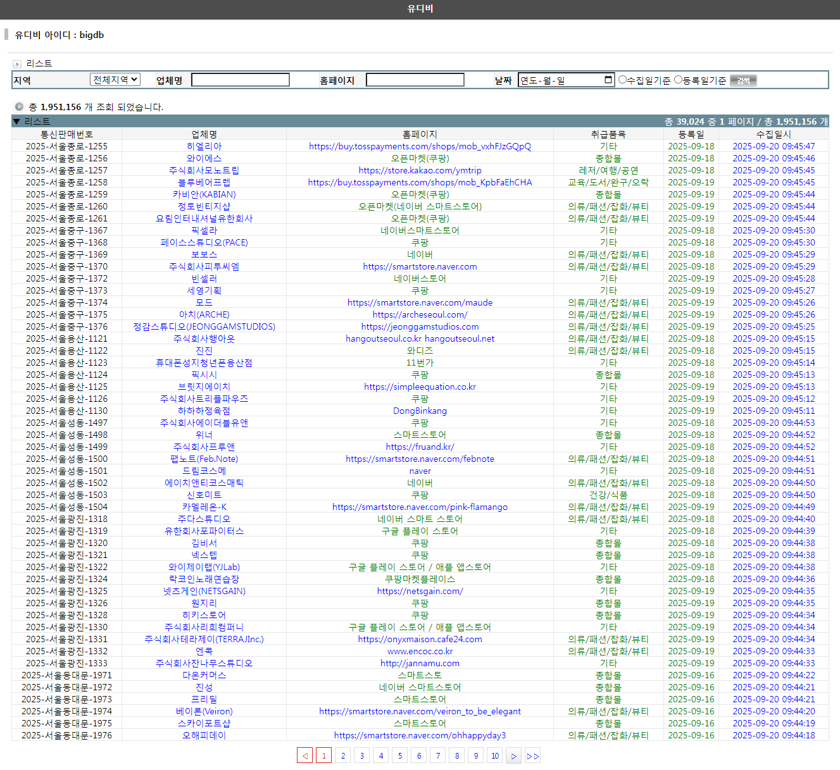Click the 검색 search button
Viewport: 840px width, 770px height.
tap(743, 80)
